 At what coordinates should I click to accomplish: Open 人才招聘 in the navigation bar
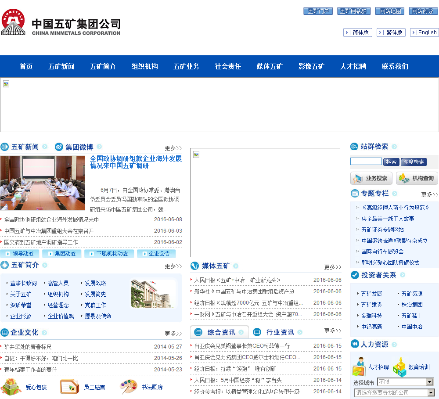353,66
